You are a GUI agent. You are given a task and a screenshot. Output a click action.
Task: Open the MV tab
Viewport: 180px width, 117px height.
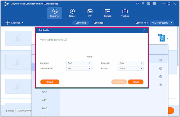click(x=90, y=13)
